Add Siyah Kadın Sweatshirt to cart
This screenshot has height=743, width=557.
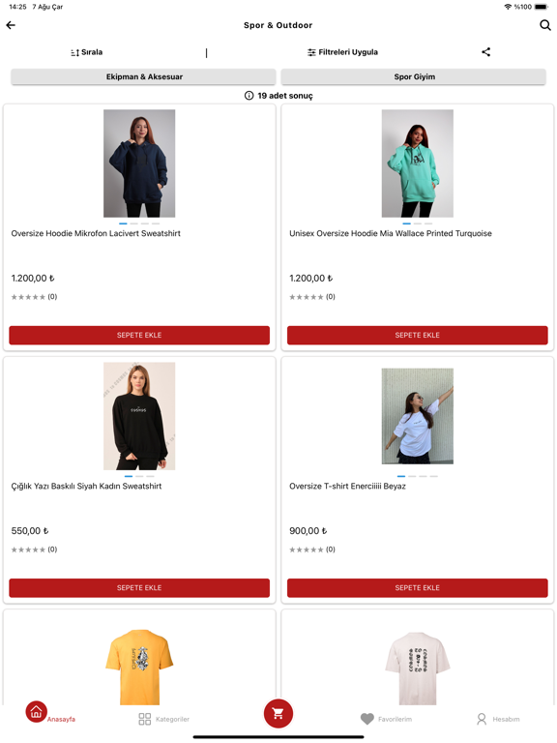(139, 587)
